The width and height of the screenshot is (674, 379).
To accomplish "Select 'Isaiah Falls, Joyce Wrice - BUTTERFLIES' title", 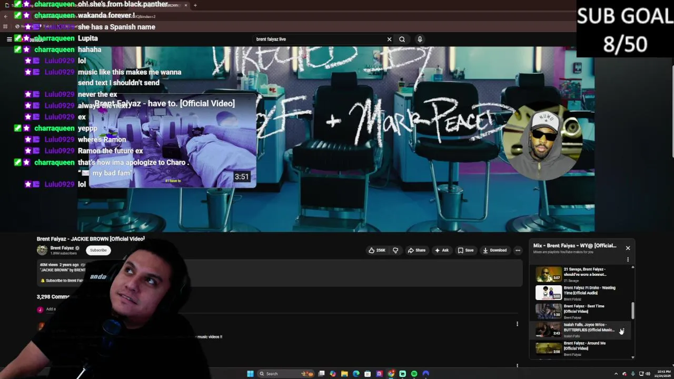I will (589, 327).
